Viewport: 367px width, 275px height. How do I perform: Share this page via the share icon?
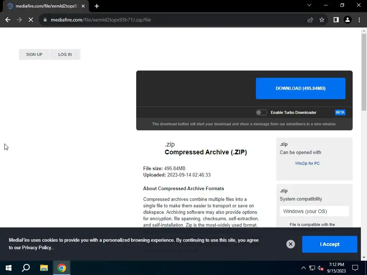point(310,20)
